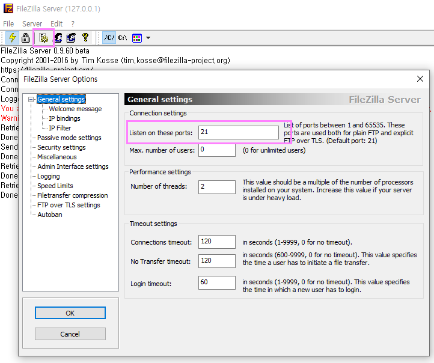Screen dimensions: 434x363
Task: Open Speed Limits page
Action: (x=55, y=186)
